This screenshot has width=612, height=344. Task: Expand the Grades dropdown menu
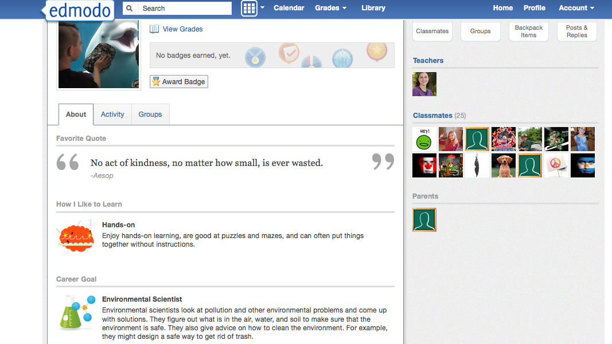coord(330,8)
